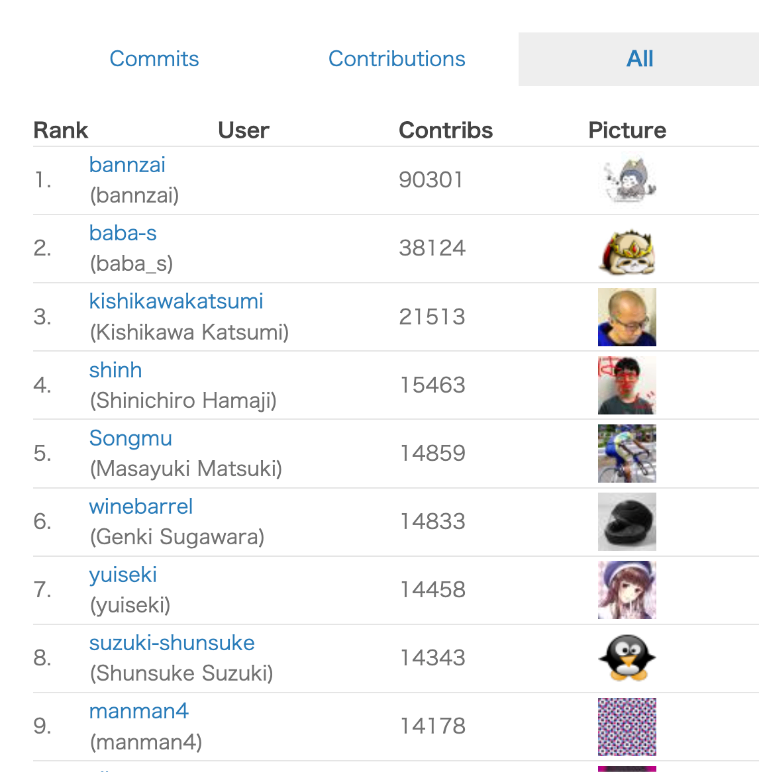
Task: Open the Commits tab
Action: (x=154, y=59)
